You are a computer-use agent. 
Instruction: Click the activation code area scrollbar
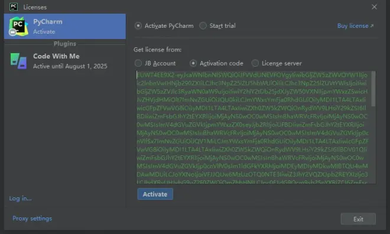click(373, 89)
